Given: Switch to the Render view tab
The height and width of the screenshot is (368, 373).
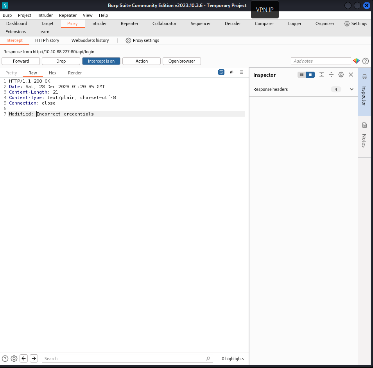Looking at the screenshot, I should (75, 73).
